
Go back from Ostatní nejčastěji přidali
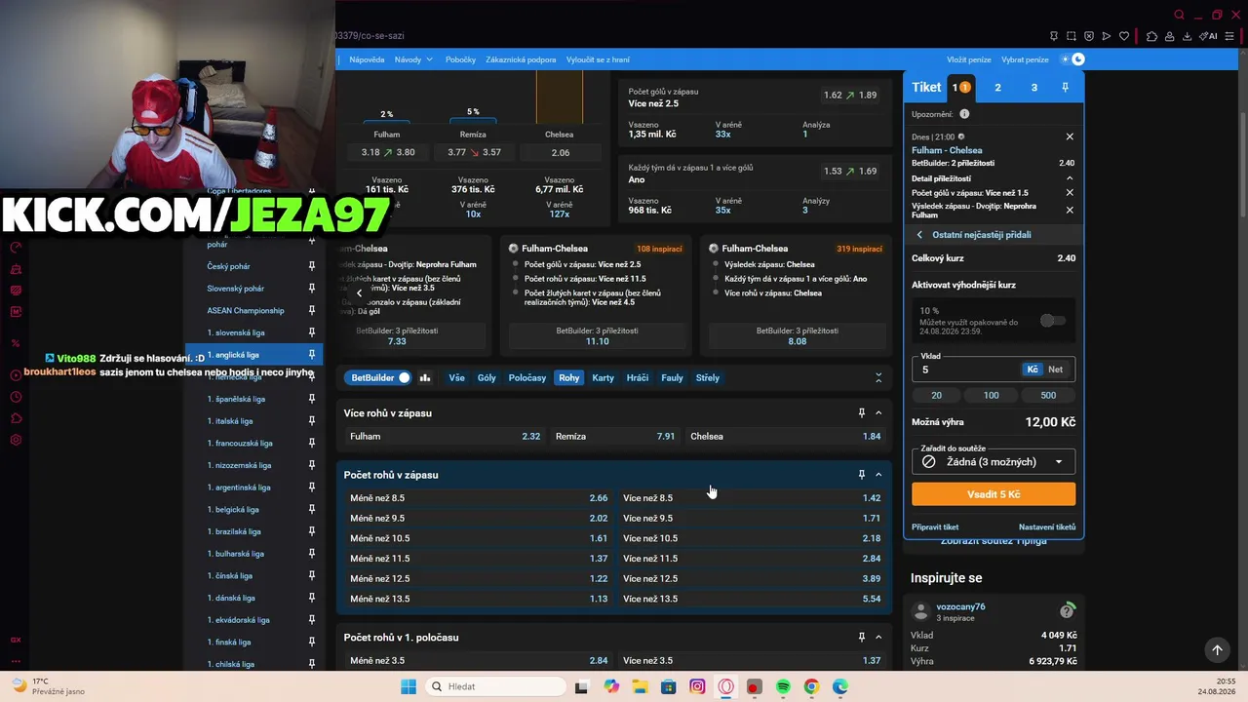coord(919,235)
